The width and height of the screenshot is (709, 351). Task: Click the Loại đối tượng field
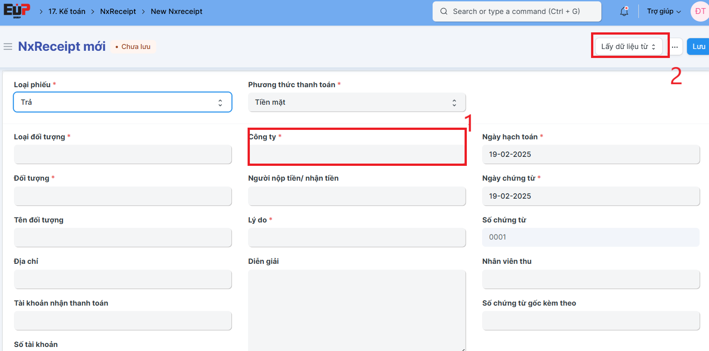tap(122, 155)
